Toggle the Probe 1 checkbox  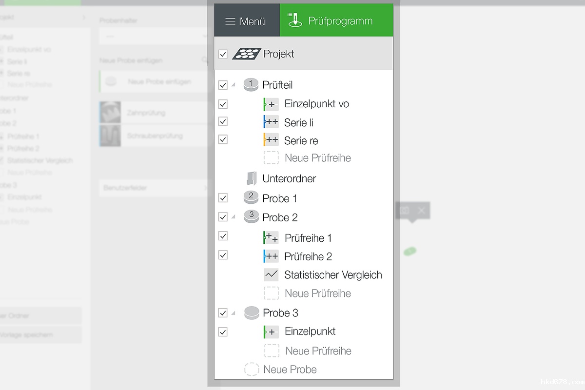pos(223,198)
